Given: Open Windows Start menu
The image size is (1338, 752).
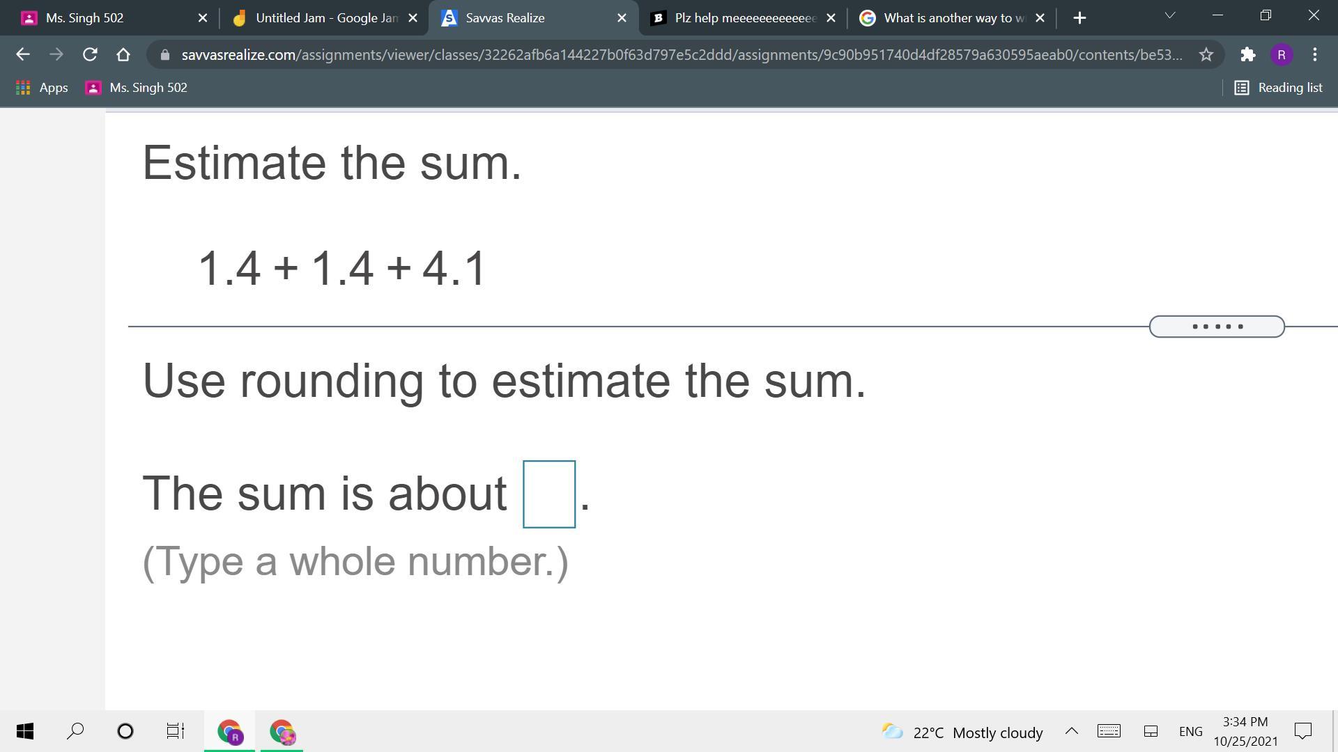Looking at the screenshot, I should pyautogui.click(x=24, y=731).
